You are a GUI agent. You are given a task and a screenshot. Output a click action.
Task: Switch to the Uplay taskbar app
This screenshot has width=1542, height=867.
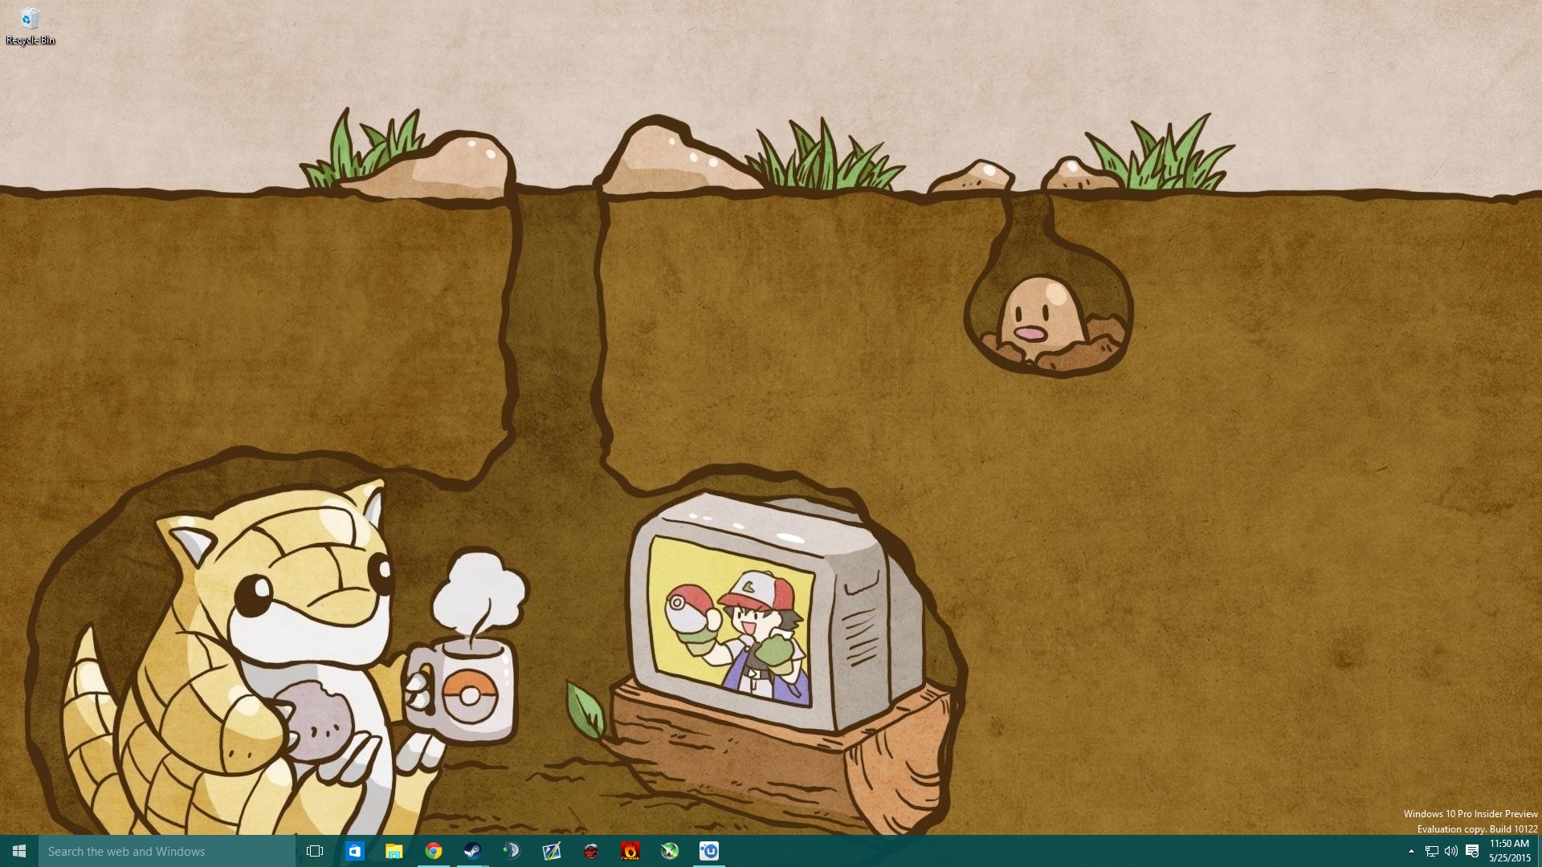(708, 851)
